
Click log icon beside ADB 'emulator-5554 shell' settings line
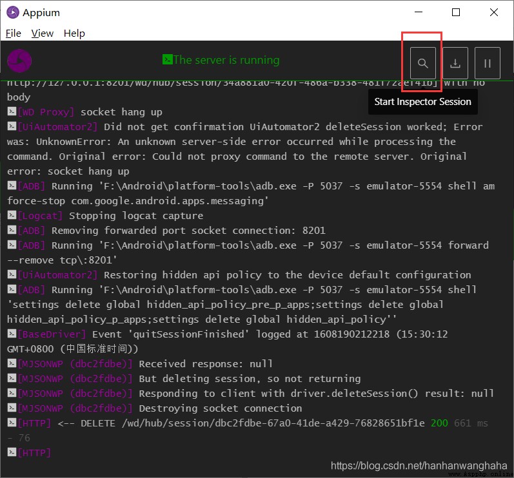(x=12, y=289)
